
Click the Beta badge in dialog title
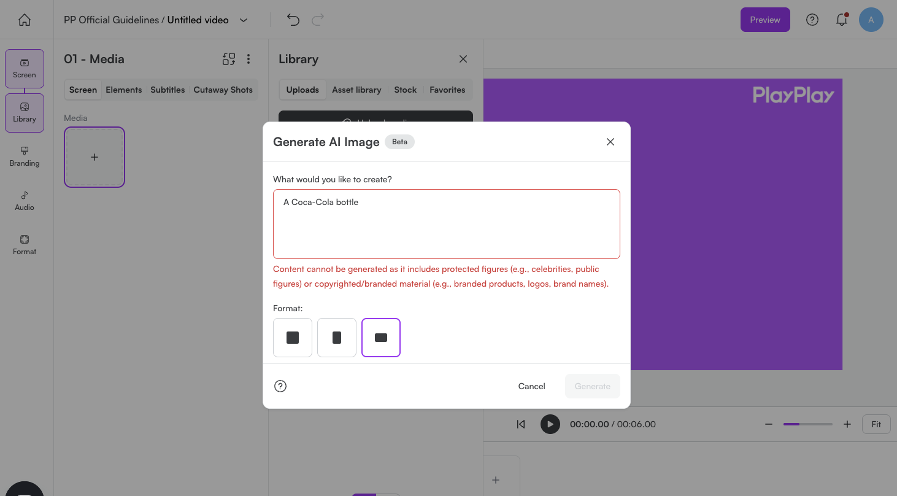click(x=399, y=142)
